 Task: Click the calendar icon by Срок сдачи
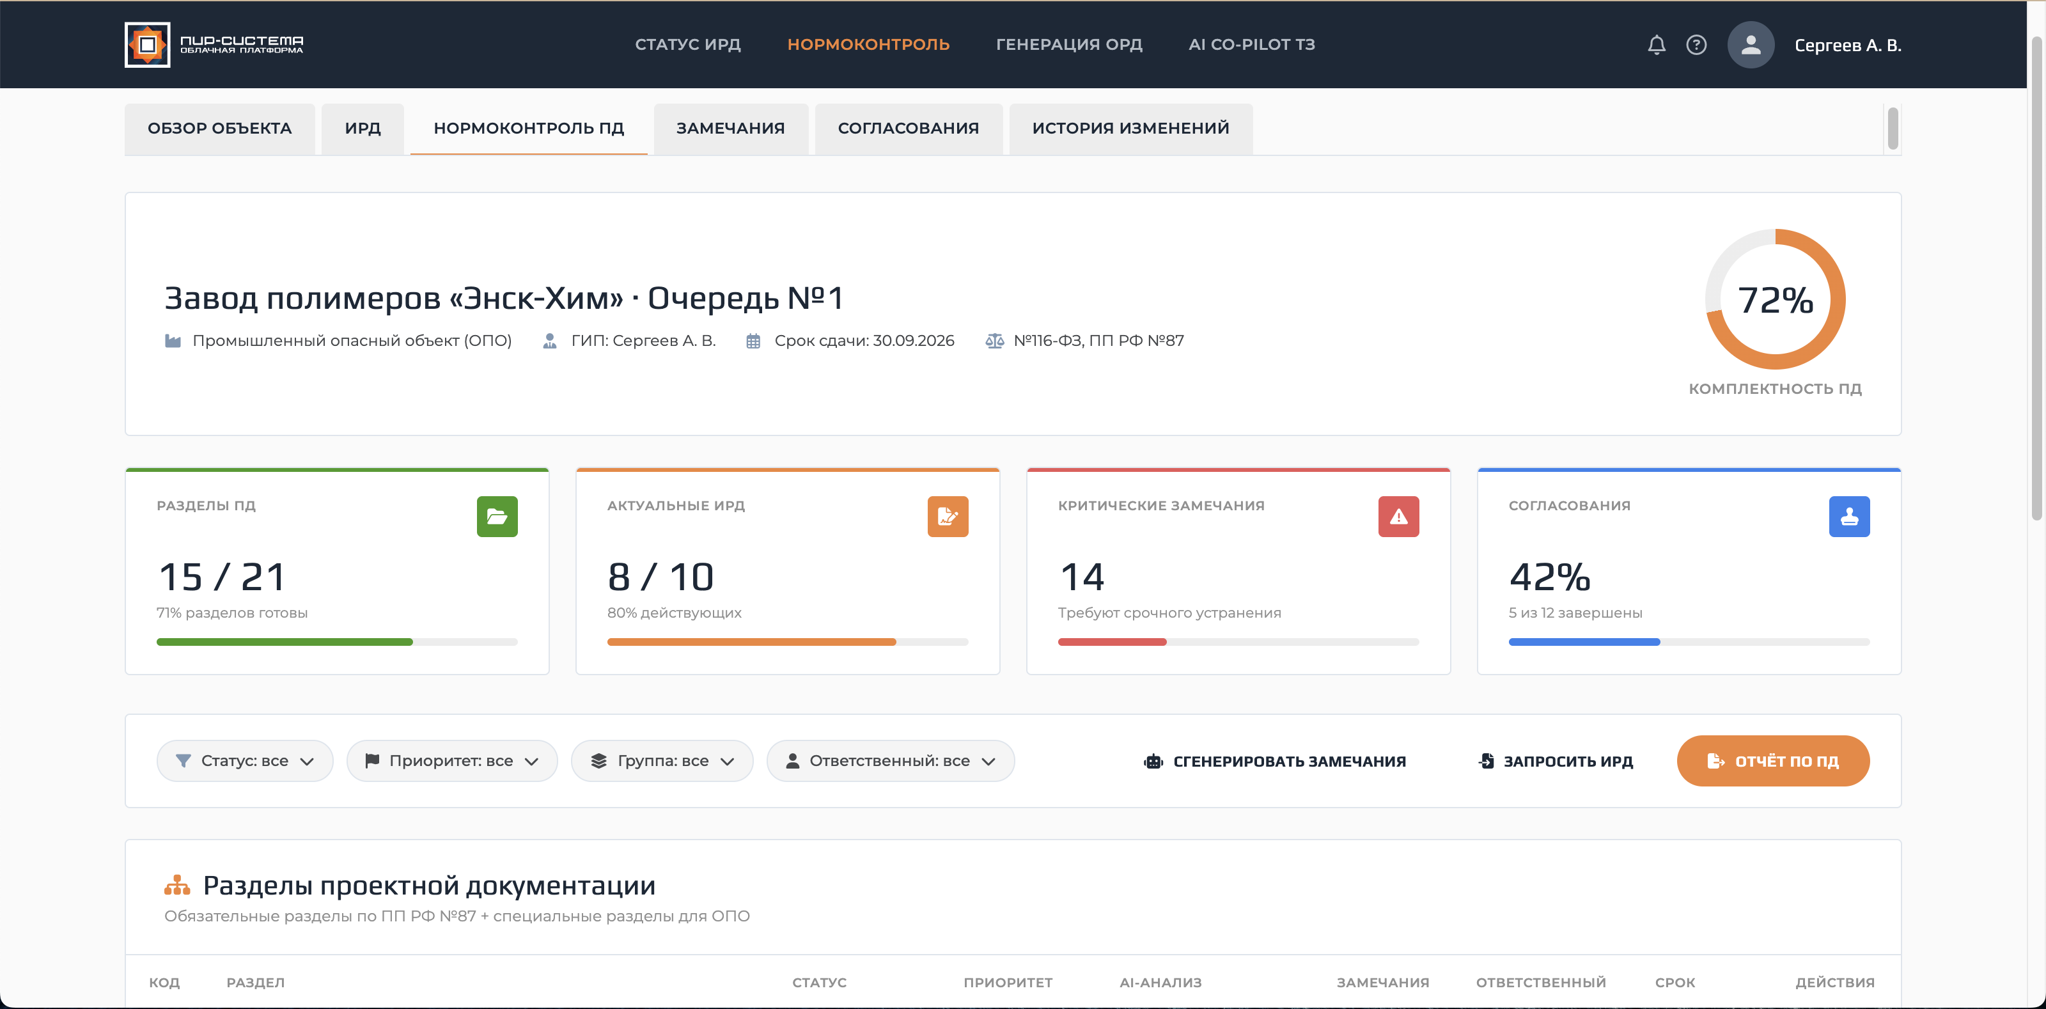pyautogui.click(x=753, y=341)
